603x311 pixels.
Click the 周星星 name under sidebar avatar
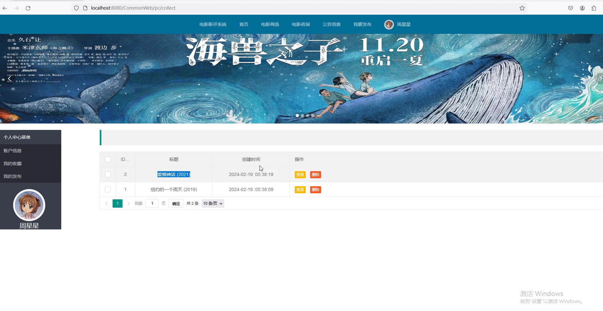click(29, 226)
